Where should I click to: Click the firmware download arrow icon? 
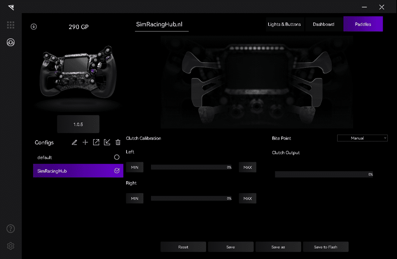[34, 27]
